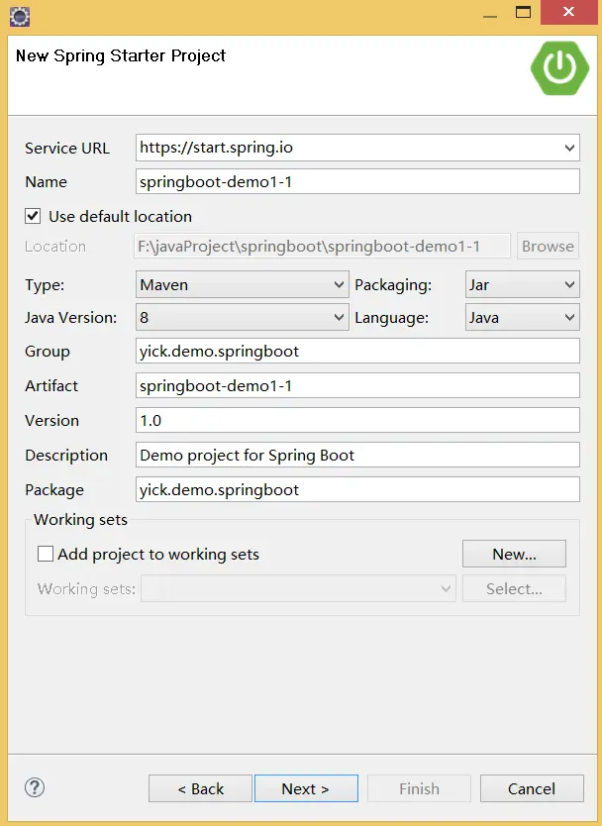The height and width of the screenshot is (826, 602).
Task: Open the Packaging dropdown showing Jar
Action: pyautogui.click(x=523, y=284)
